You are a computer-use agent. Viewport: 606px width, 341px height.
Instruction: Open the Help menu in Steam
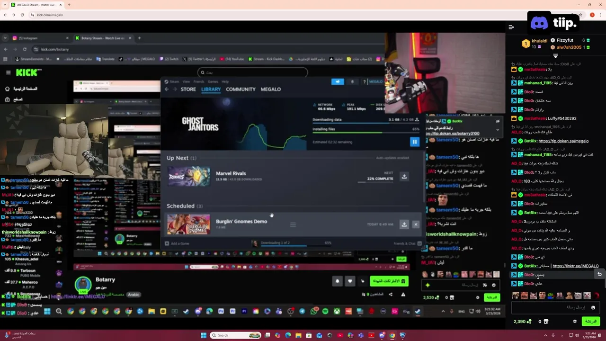tap(225, 81)
